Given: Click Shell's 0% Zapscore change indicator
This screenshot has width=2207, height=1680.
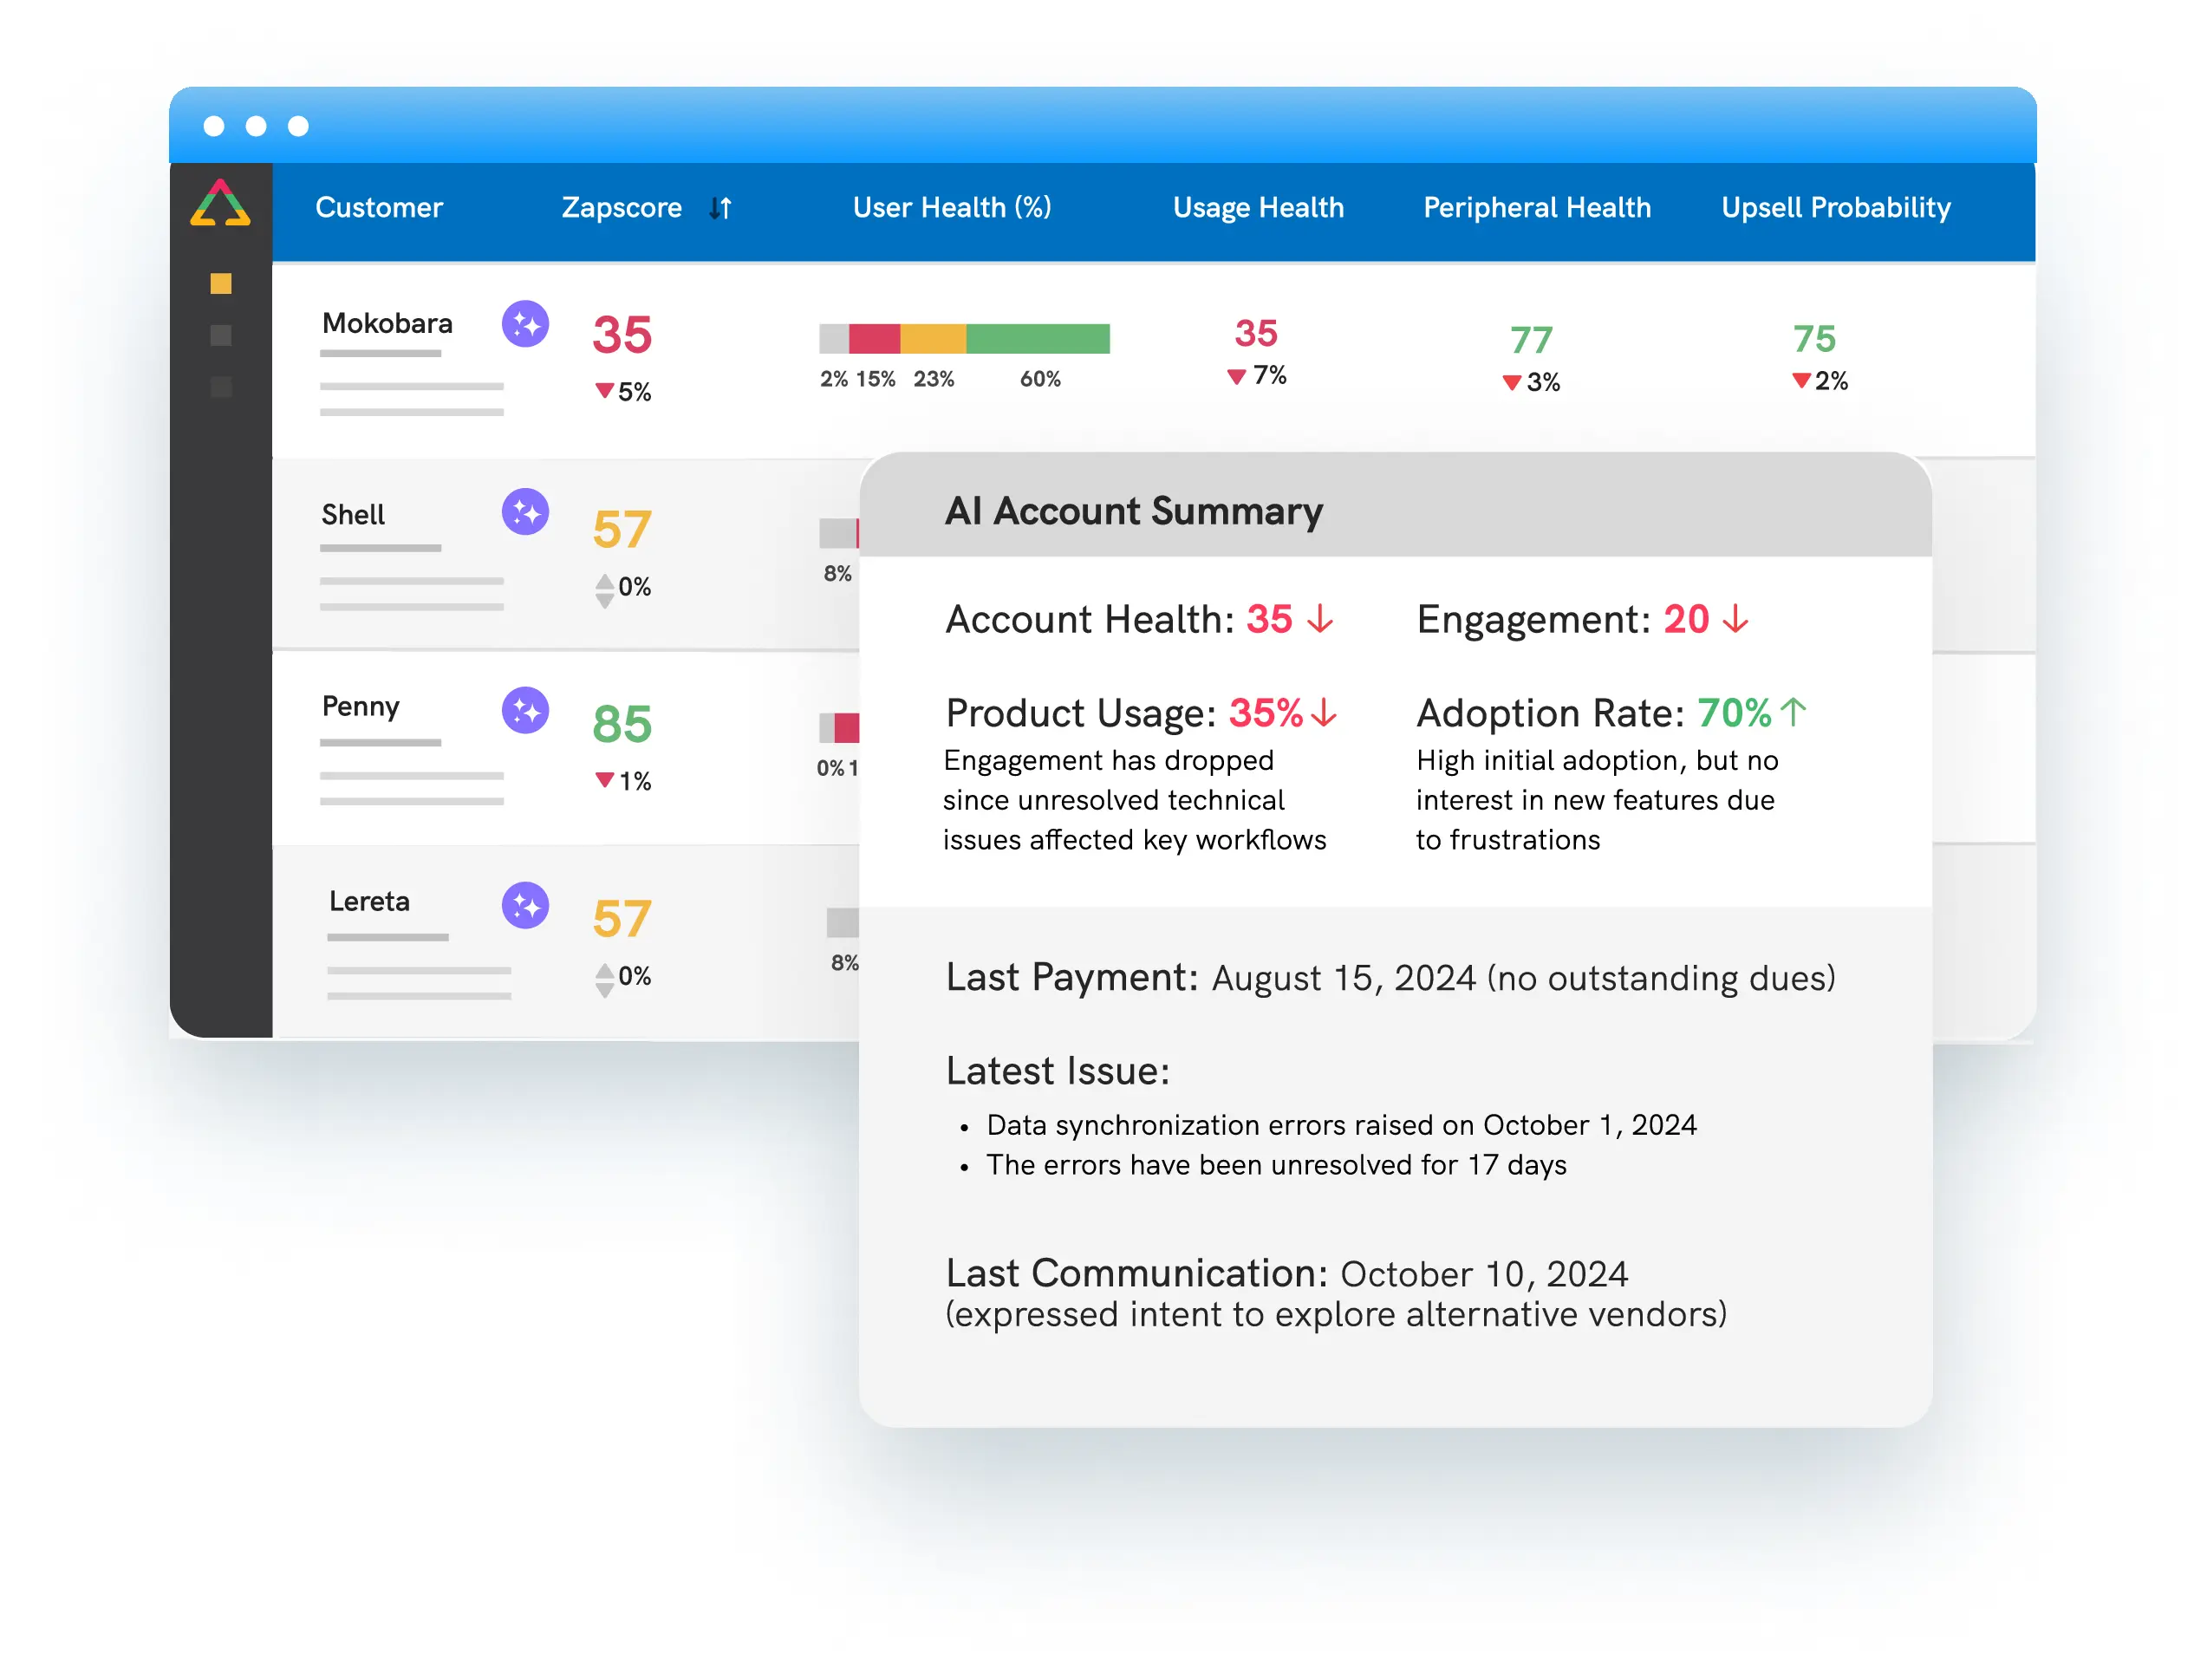Looking at the screenshot, I should tap(623, 587).
